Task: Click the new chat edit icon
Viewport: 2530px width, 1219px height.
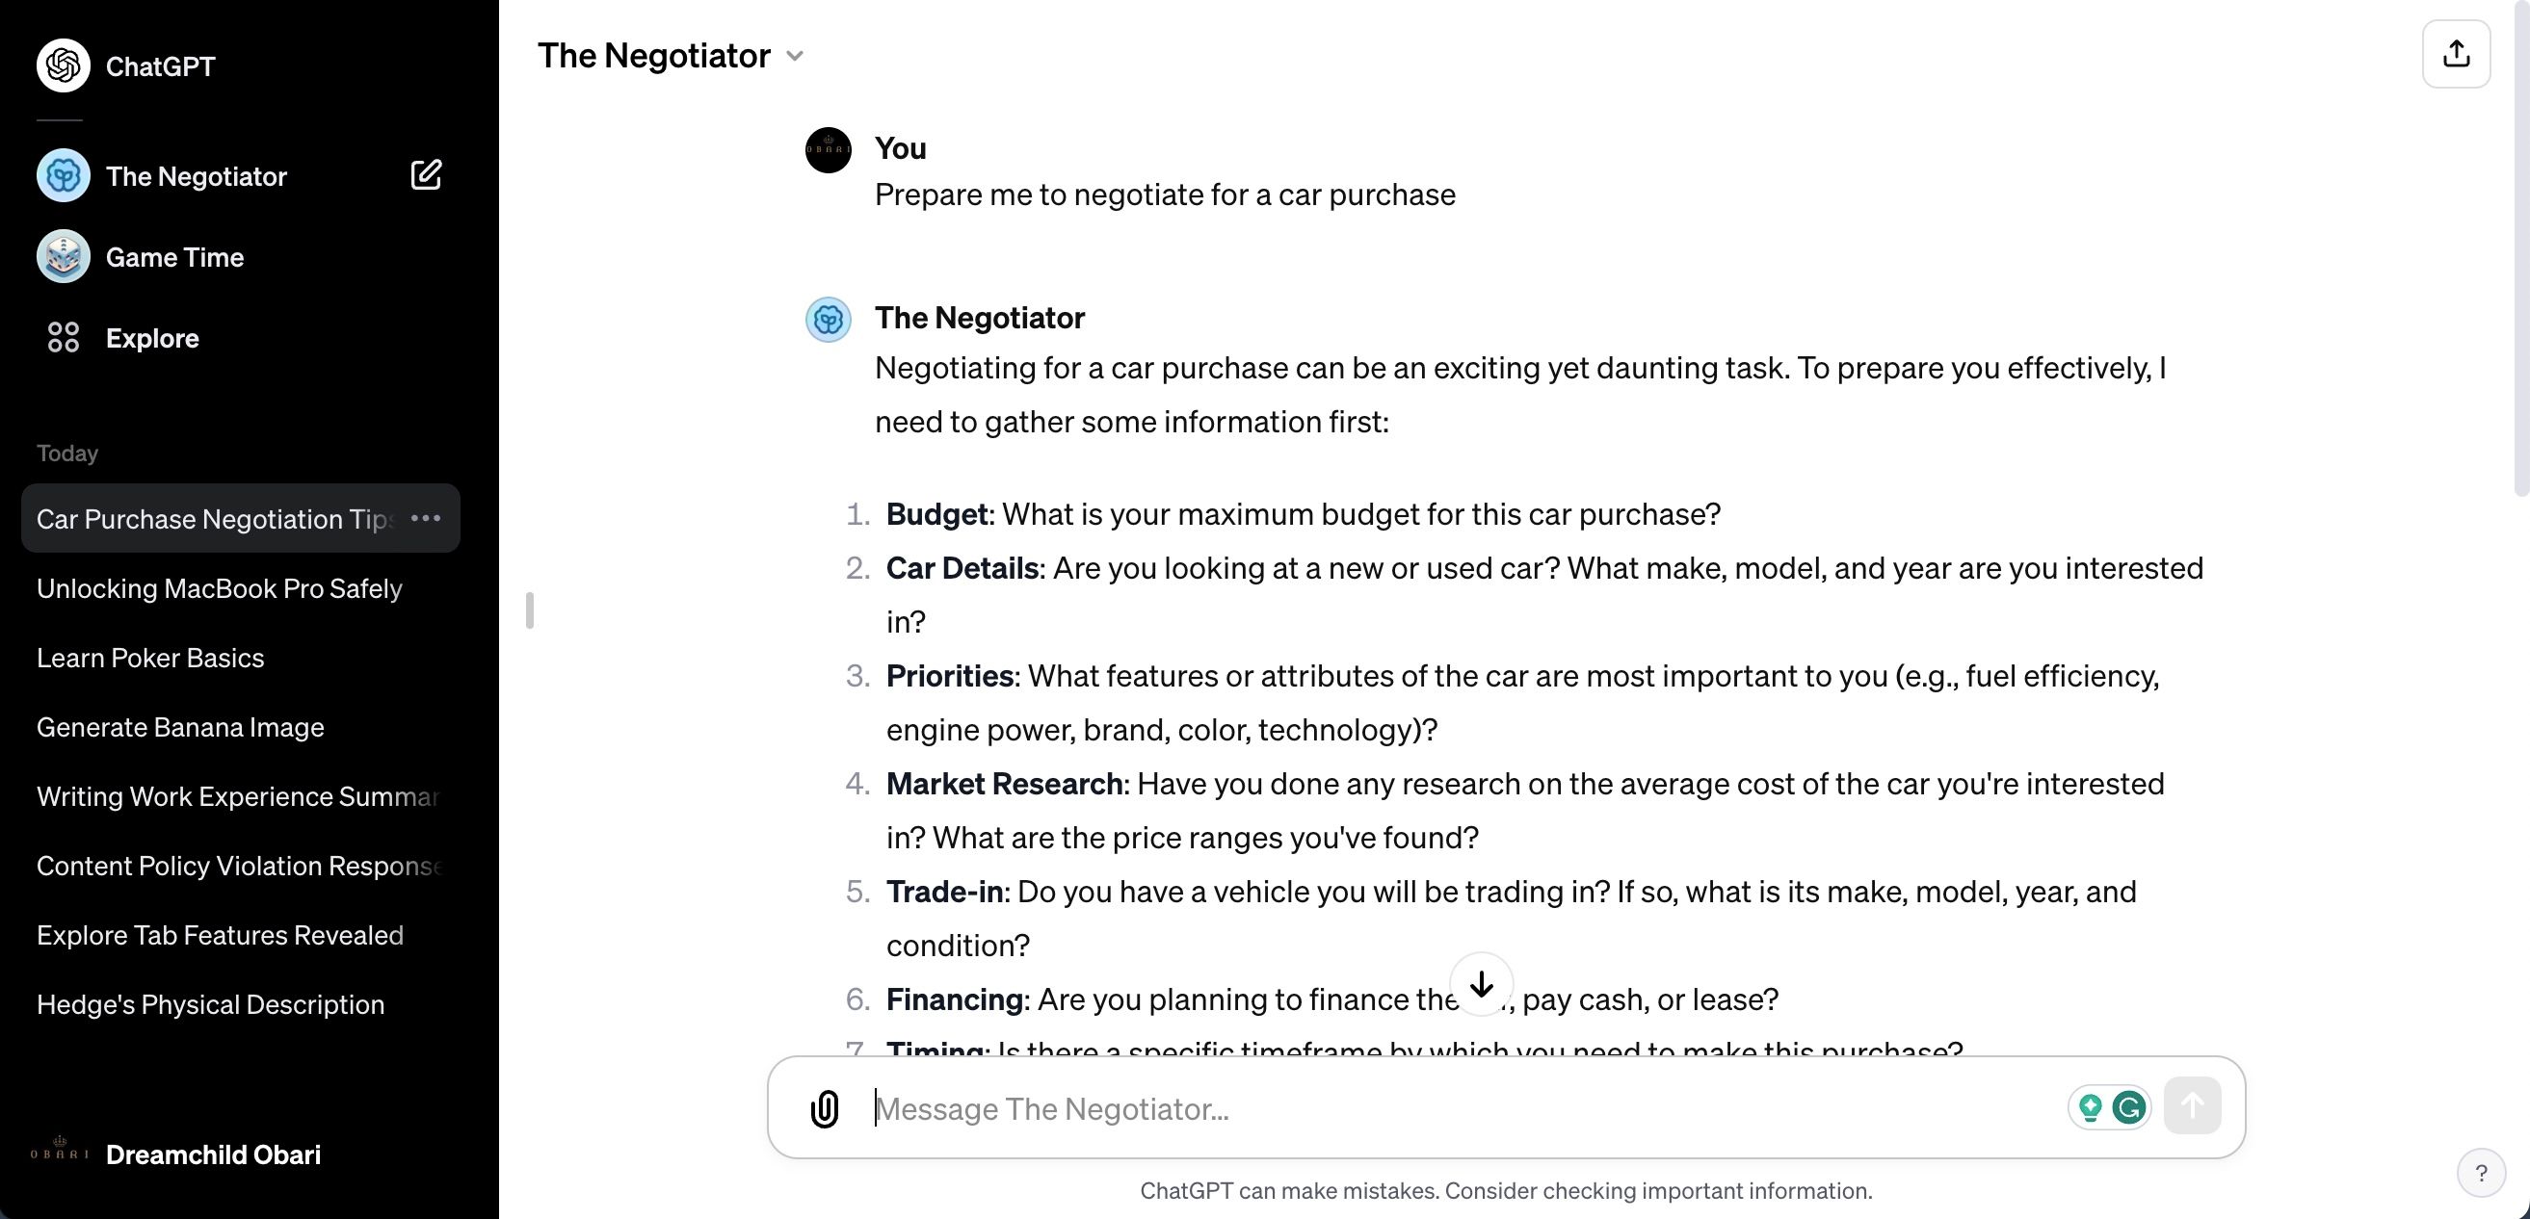Action: (426, 174)
